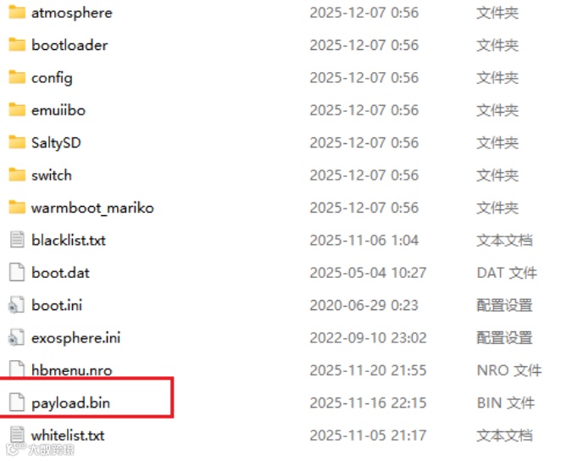
Task: Click the payload.bin modified date 2025-11-16
Action: coord(368,403)
